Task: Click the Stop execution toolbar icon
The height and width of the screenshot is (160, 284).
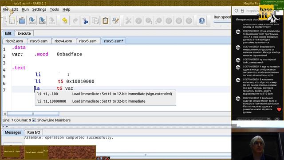Action: 178,21
